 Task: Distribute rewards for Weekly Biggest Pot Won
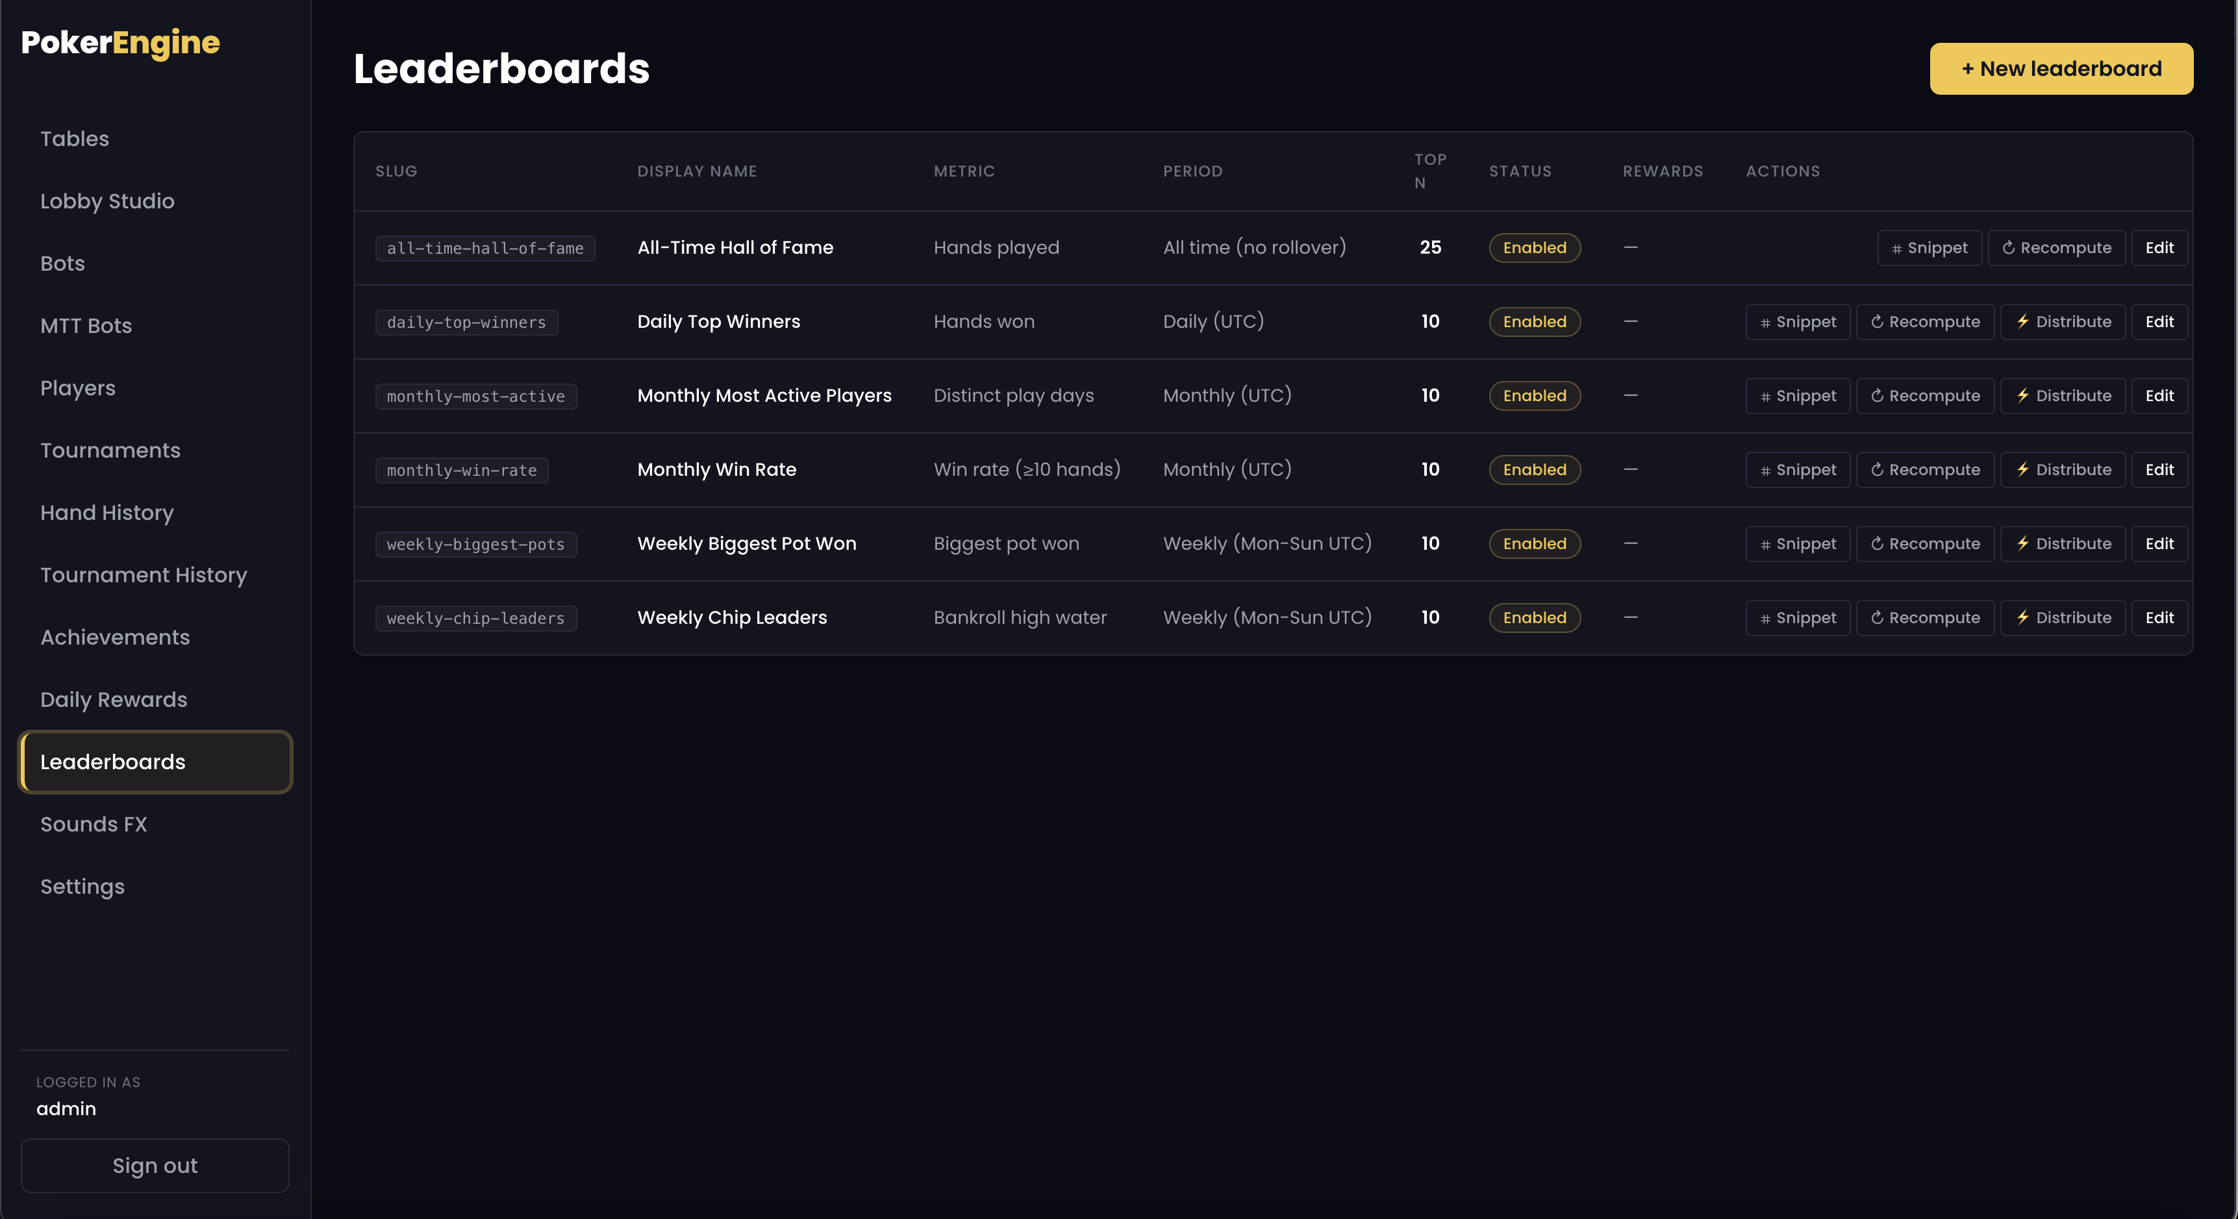coord(2063,543)
